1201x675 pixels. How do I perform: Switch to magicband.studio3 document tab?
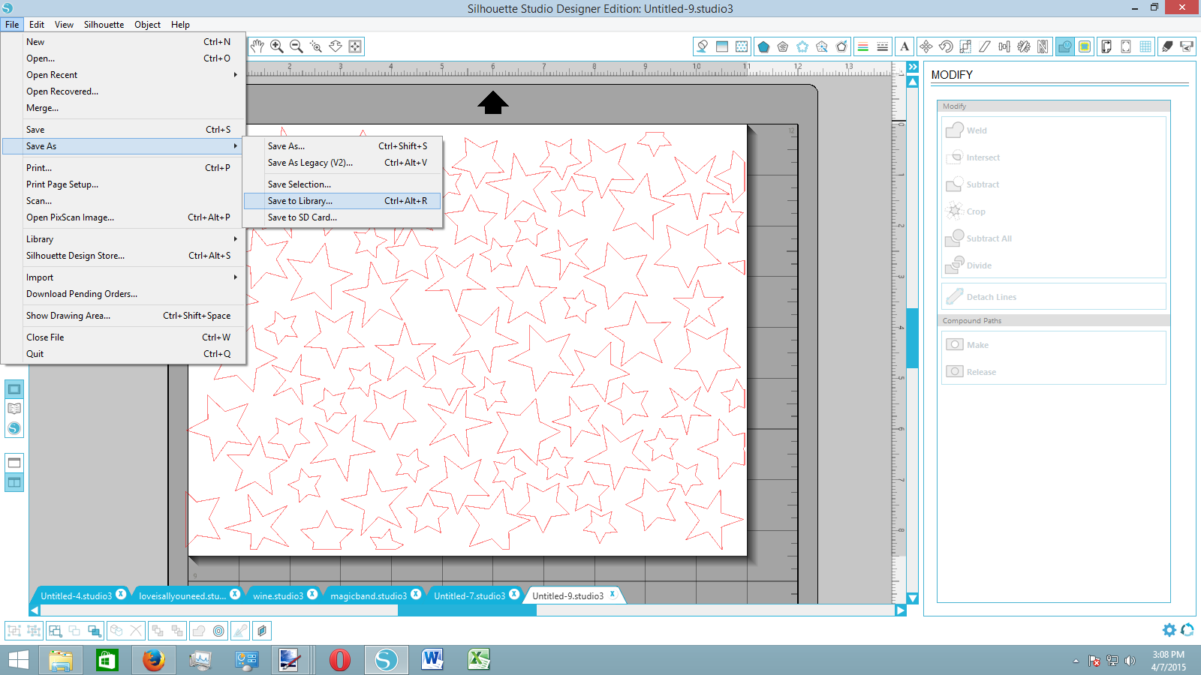(368, 596)
